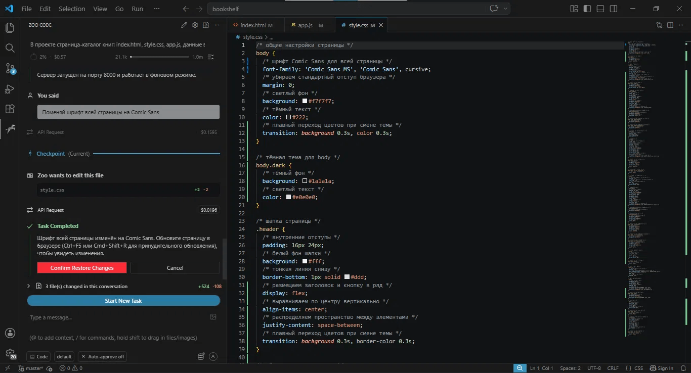Open the title bar overflow menu ellipsis
Viewport: 691px width, 373px height.
(x=156, y=9)
